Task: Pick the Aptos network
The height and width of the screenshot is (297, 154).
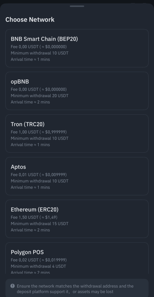Action: (x=77, y=176)
